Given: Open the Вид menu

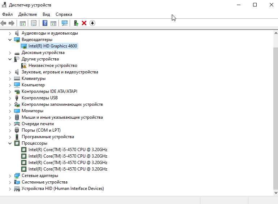Looking at the screenshot, I should (x=46, y=14).
